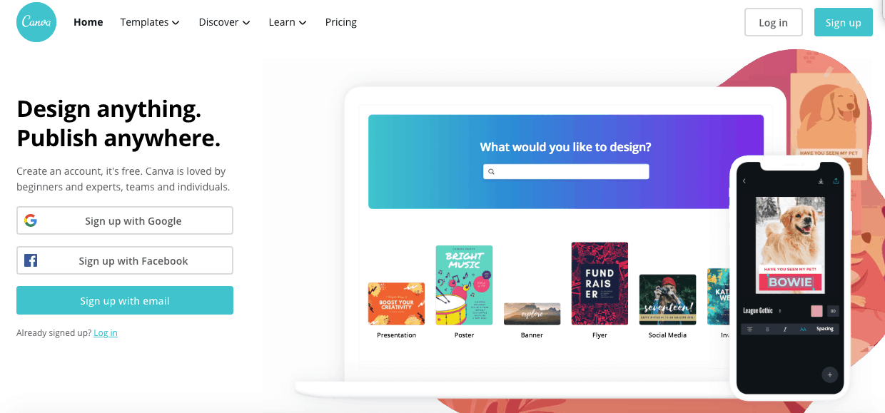Tap the back arrow in phone mockup
The height and width of the screenshot is (413, 885).
pyautogui.click(x=744, y=181)
